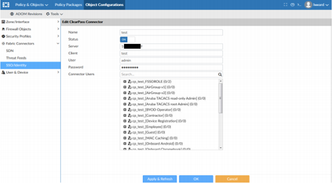The height and width of the screenshot is (184, 332).
Task: Open the help icon in header
Action: (292, 5)
